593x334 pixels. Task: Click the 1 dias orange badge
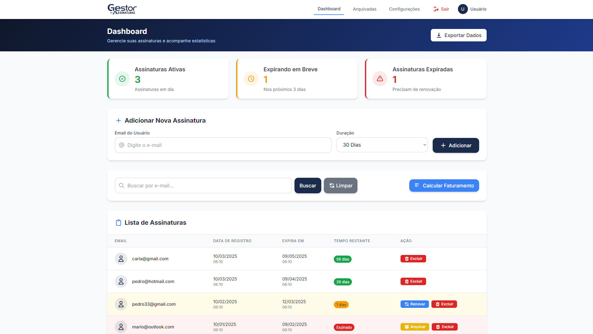pos(341,305)
